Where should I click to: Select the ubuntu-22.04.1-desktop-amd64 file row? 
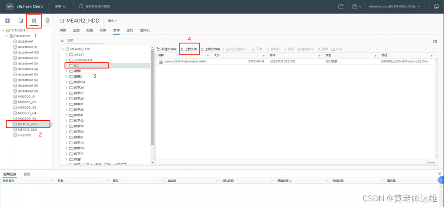point(295,61)
